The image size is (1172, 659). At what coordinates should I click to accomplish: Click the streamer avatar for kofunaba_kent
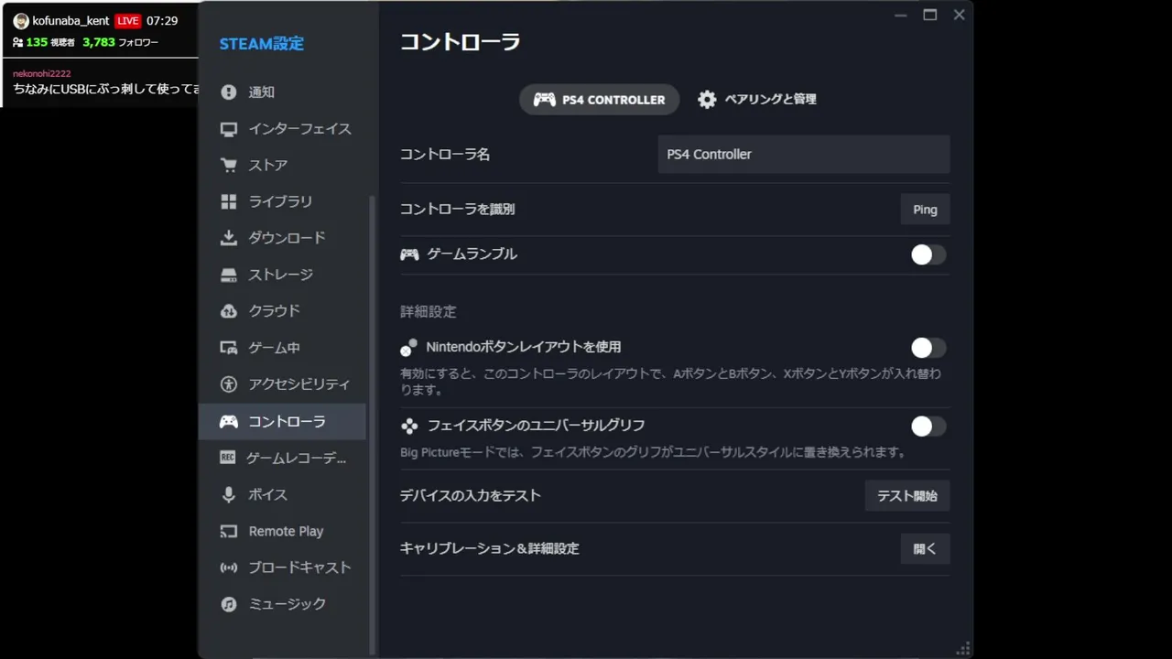click(21, 21)
